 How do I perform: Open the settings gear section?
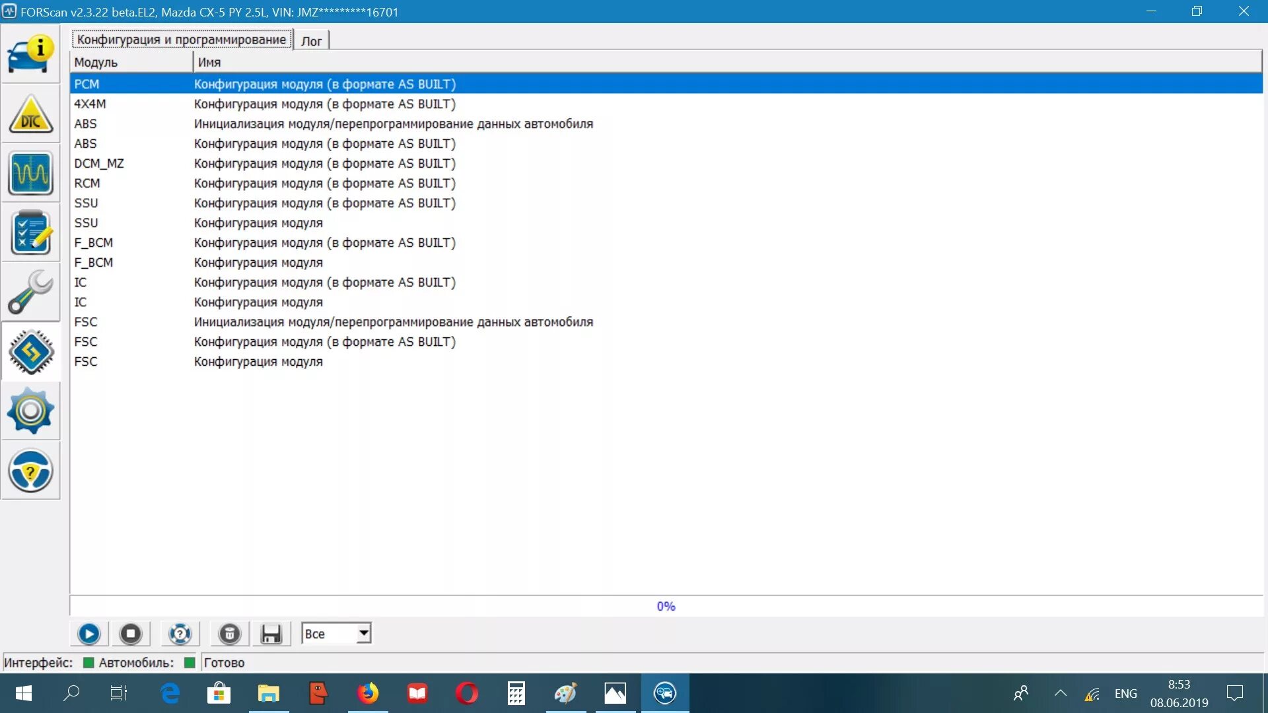(x=30, y=411)
